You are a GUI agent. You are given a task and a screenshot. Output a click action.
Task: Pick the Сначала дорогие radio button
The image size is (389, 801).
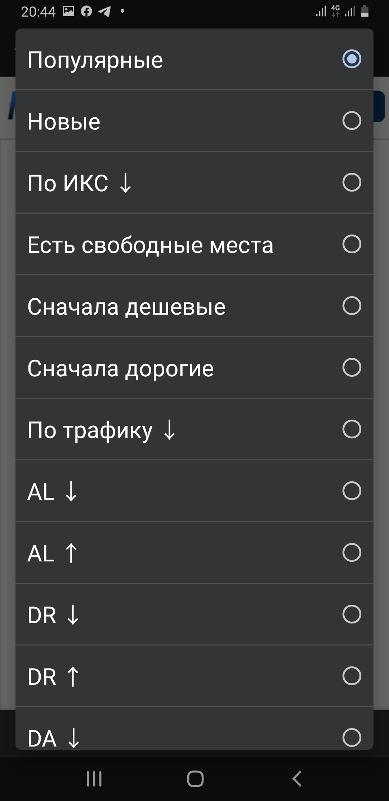(352, 367)
